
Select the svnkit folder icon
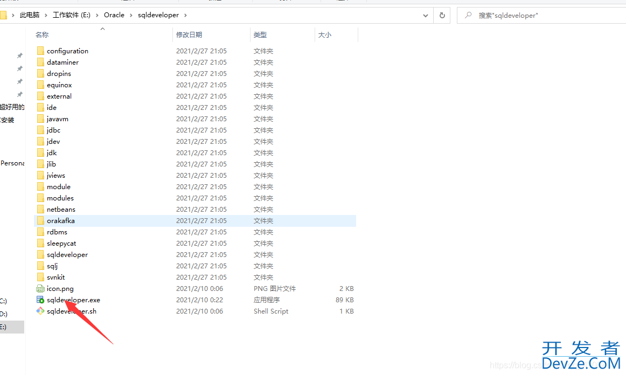40,277
